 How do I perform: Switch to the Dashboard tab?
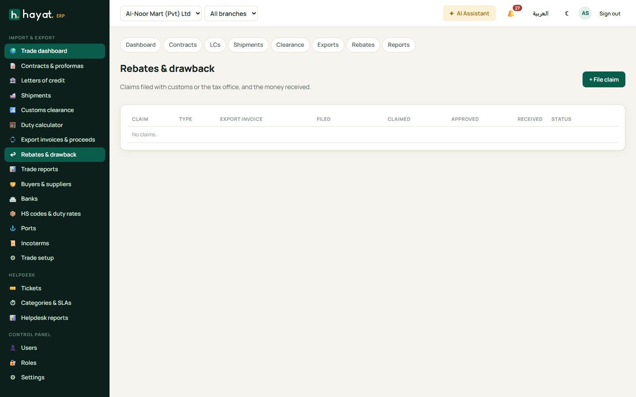coord(140,45)
